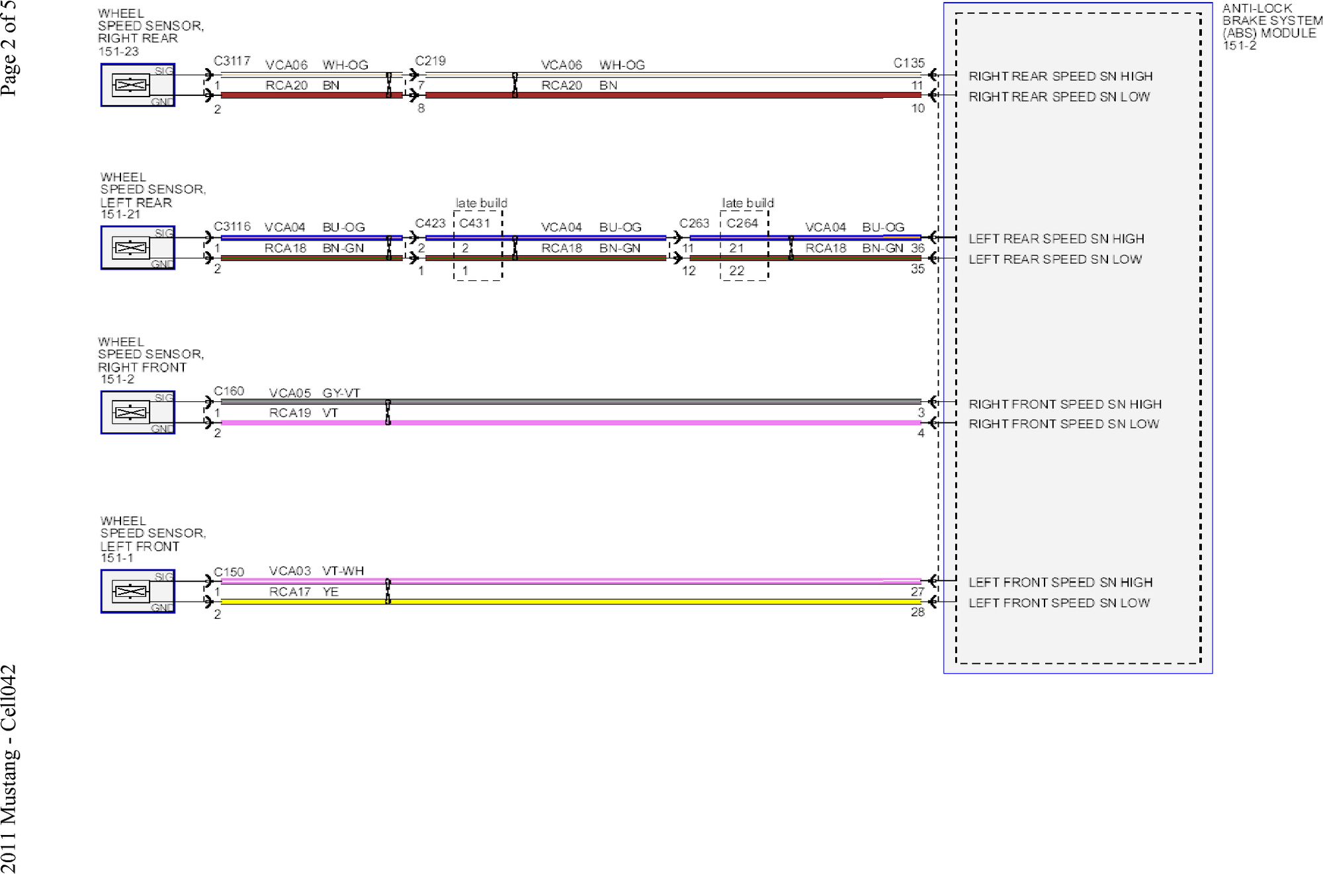Select the LEFT REAR SPEED SN LOW text
This screenshot has width=1323, height=874.
click(1055, 259)
